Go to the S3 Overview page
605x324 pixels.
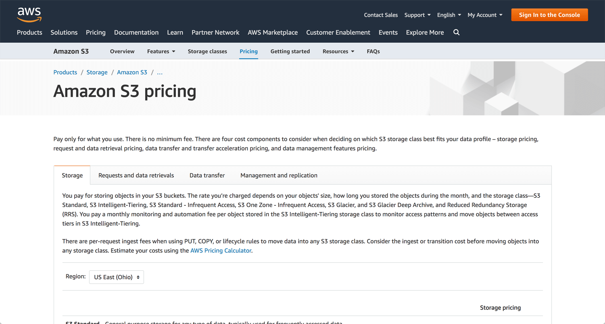tap(122, 51)
